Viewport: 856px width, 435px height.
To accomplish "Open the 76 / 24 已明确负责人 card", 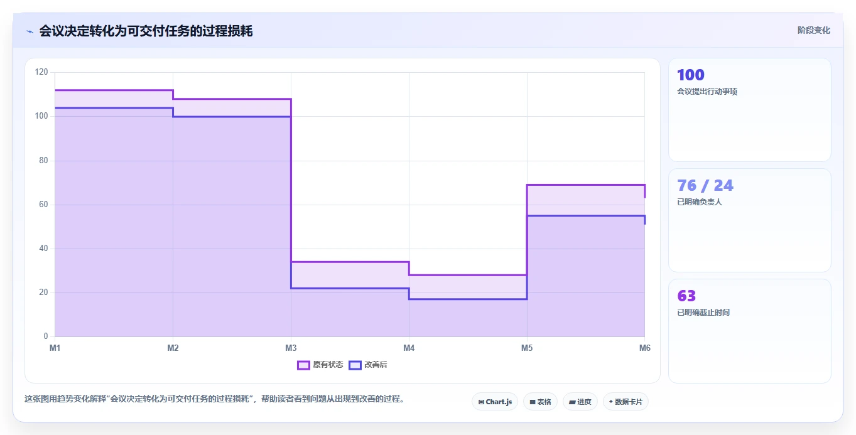I will click(750, 220).
